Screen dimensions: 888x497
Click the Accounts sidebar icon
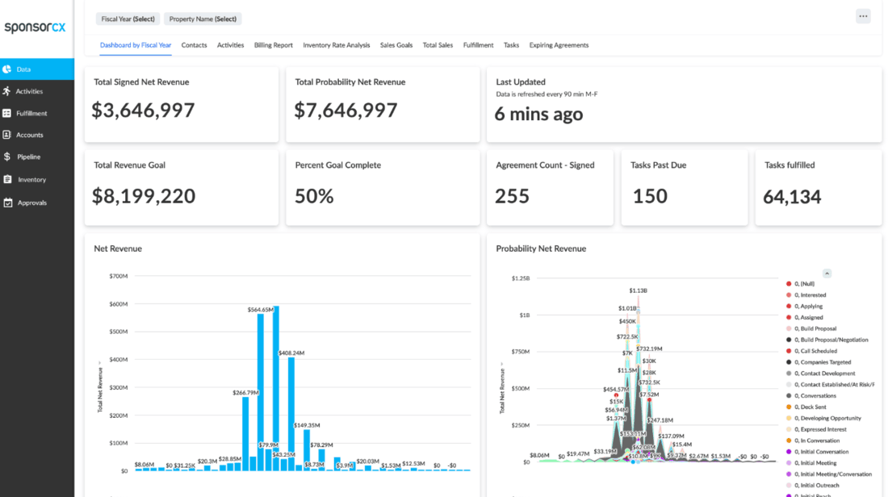6,135
